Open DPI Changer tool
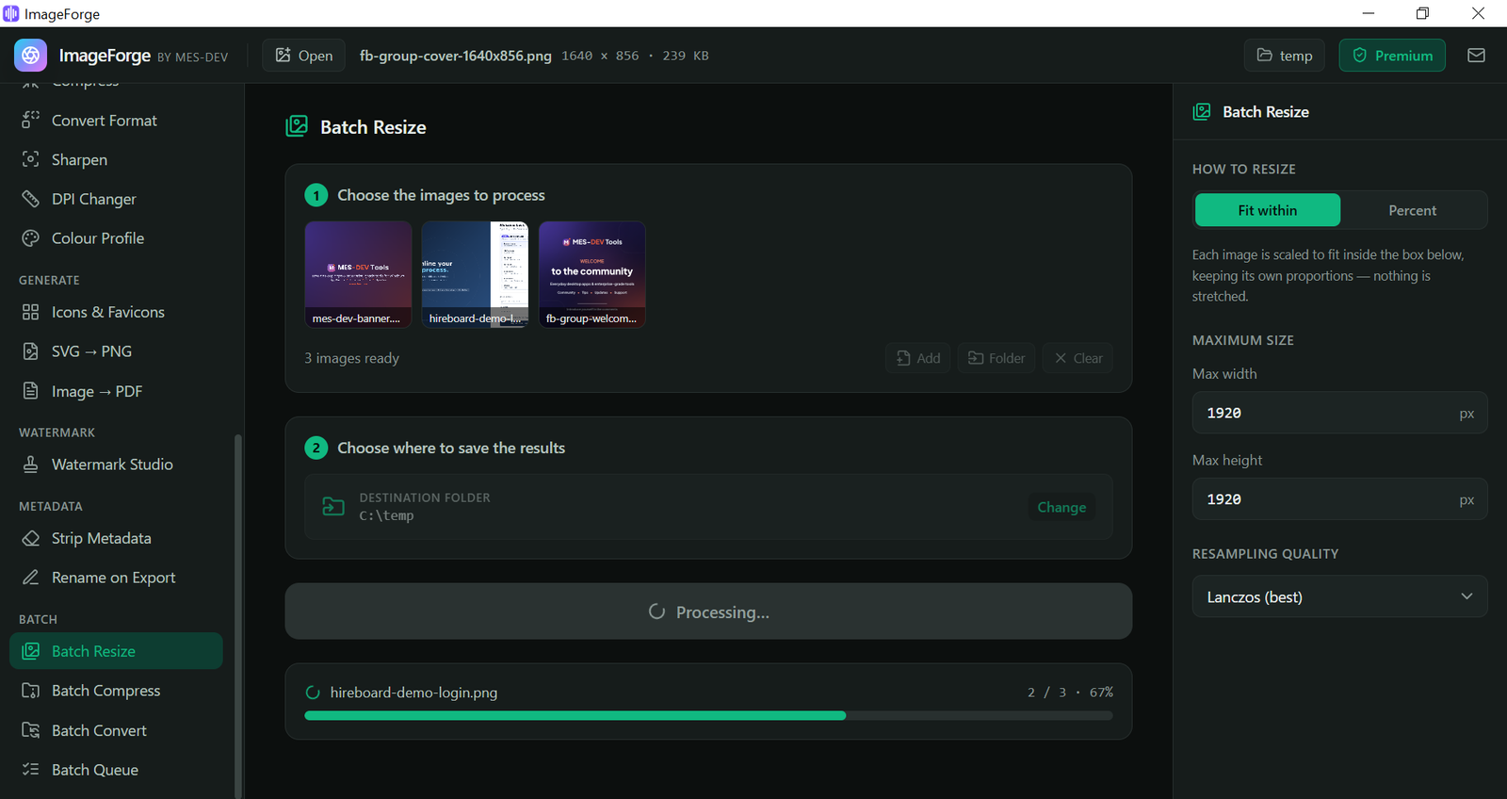 [x=116, y=199]
